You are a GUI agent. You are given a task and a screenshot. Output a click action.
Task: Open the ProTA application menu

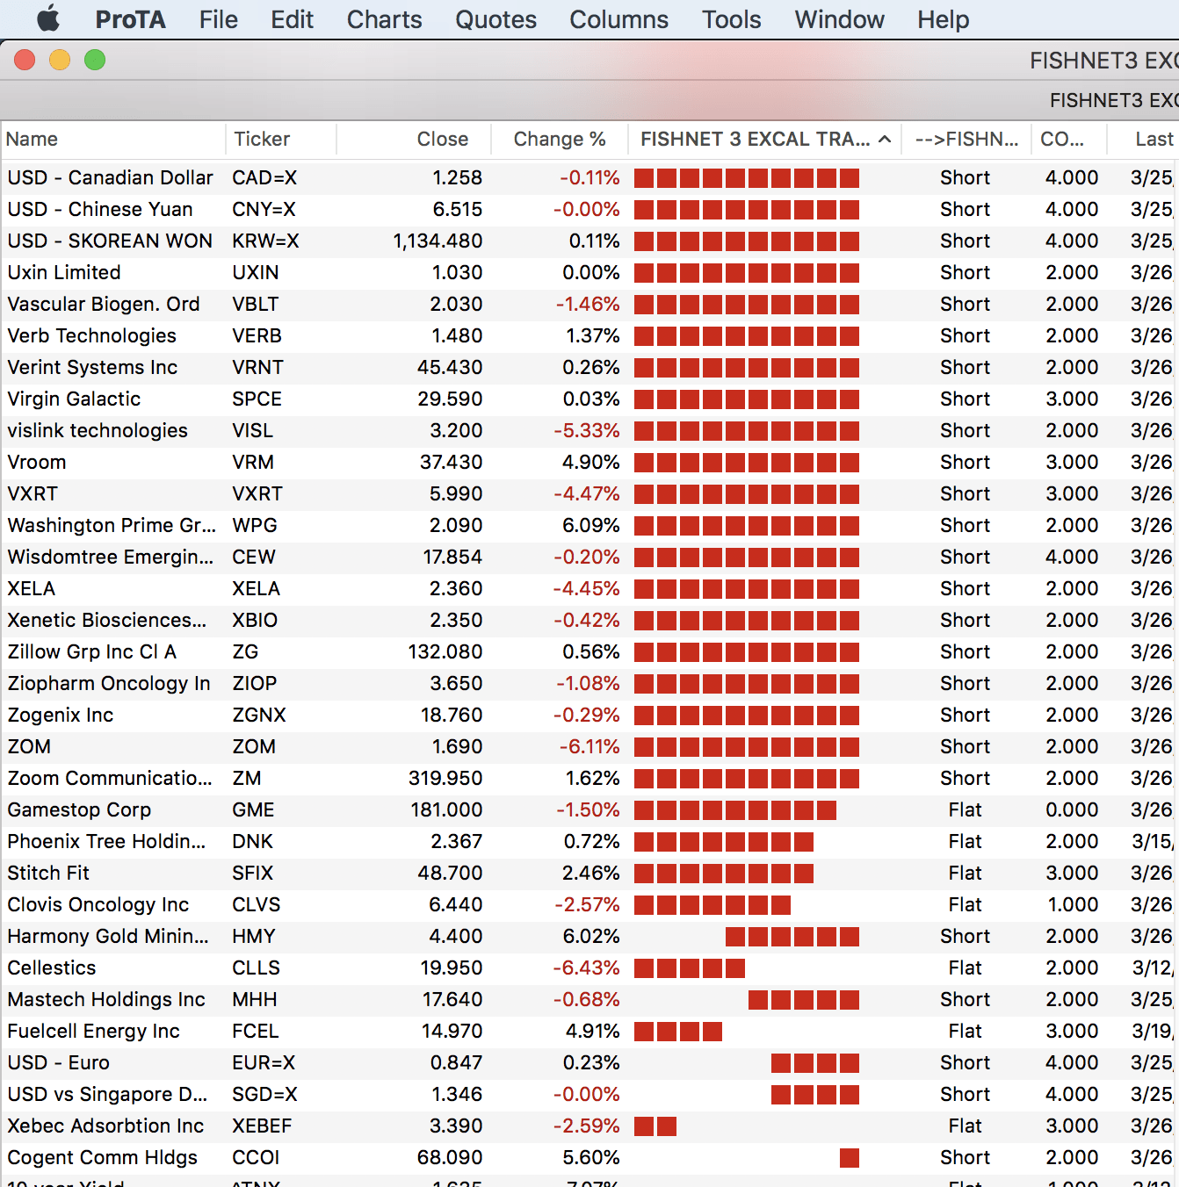pyautogui.click(x=130, y=19)
